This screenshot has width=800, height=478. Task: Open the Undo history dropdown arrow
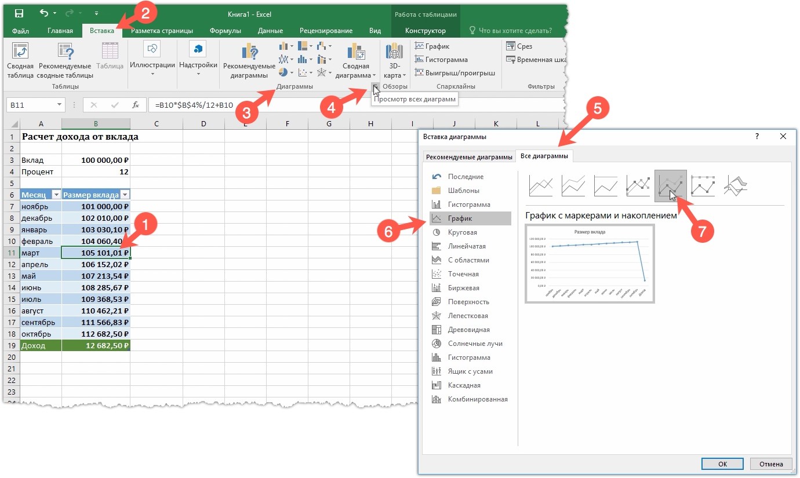click(x=55, y=13)
